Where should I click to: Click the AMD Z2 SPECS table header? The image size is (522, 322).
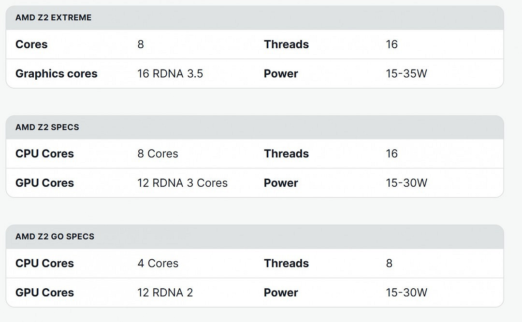click(47, 127)
